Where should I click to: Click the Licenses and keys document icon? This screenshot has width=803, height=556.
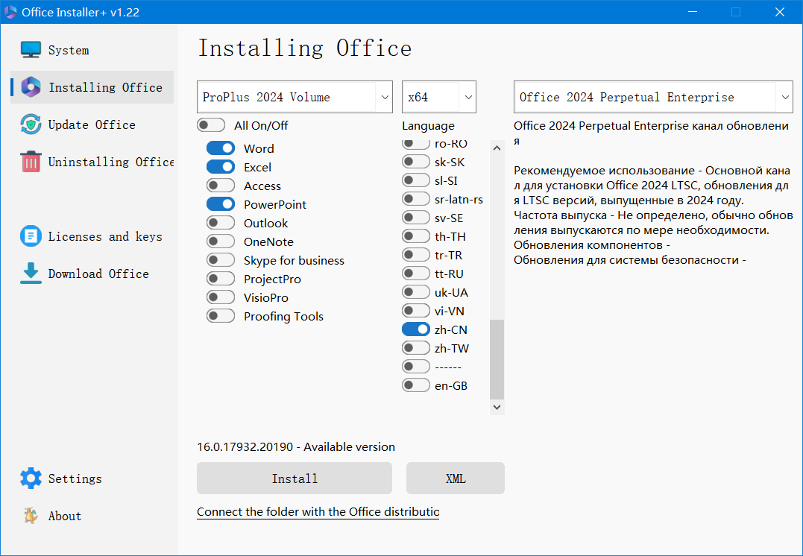(x=31, y=236)
